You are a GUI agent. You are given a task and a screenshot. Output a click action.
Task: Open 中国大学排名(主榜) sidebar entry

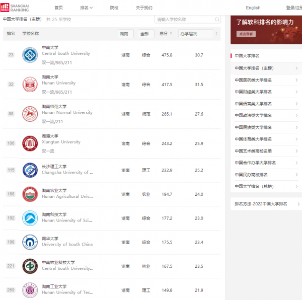pyautogui.click(x=266, y=68)
